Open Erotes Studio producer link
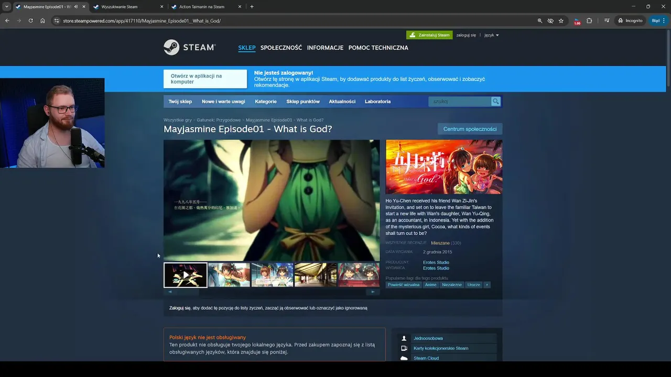Image resolution: width=671 pixels, height=377 pixels. coord(436,262)
